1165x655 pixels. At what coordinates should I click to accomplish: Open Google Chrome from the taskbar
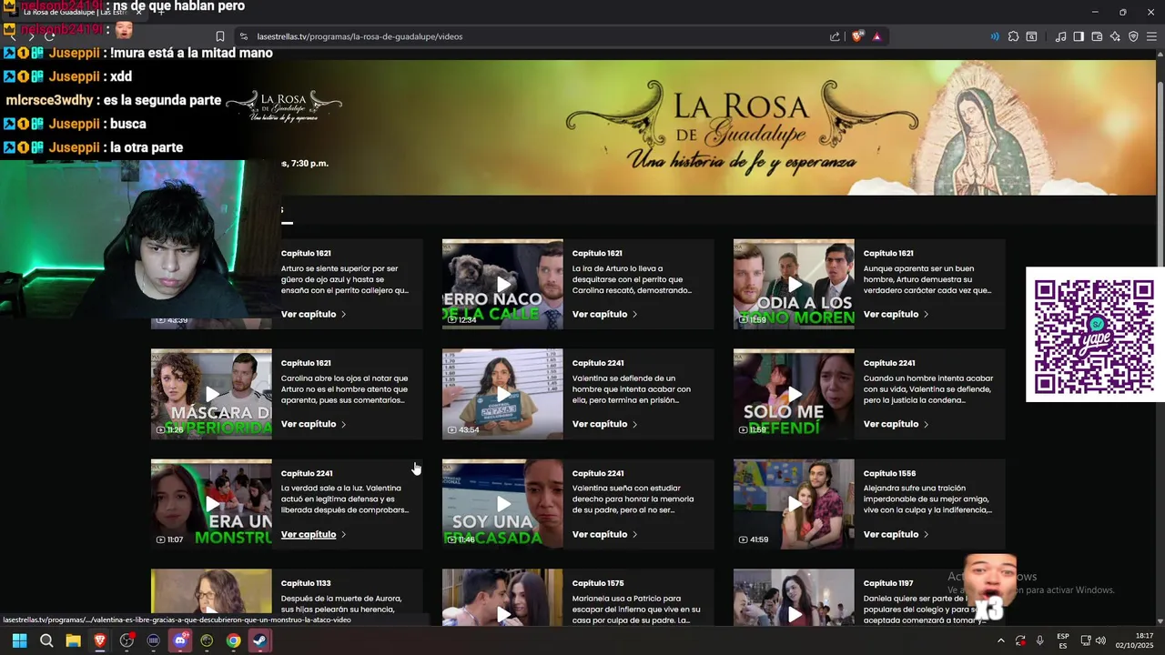[x=234, y=640]
